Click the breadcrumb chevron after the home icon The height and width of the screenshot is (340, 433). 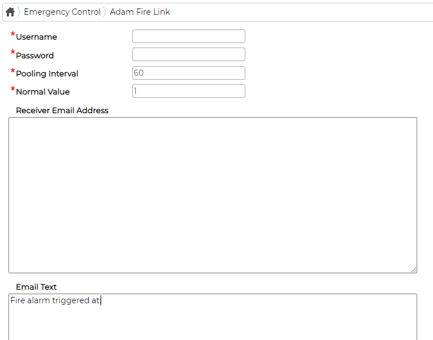(19, 12)
